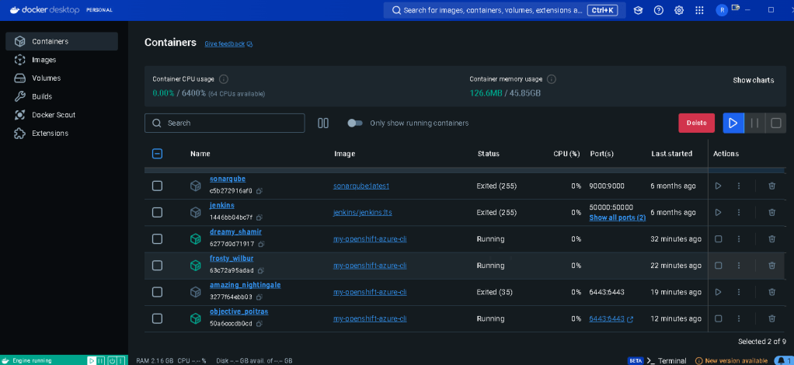
Task: Open the jenkins/jenkins:lts image link
Action: tap(363, 212)
